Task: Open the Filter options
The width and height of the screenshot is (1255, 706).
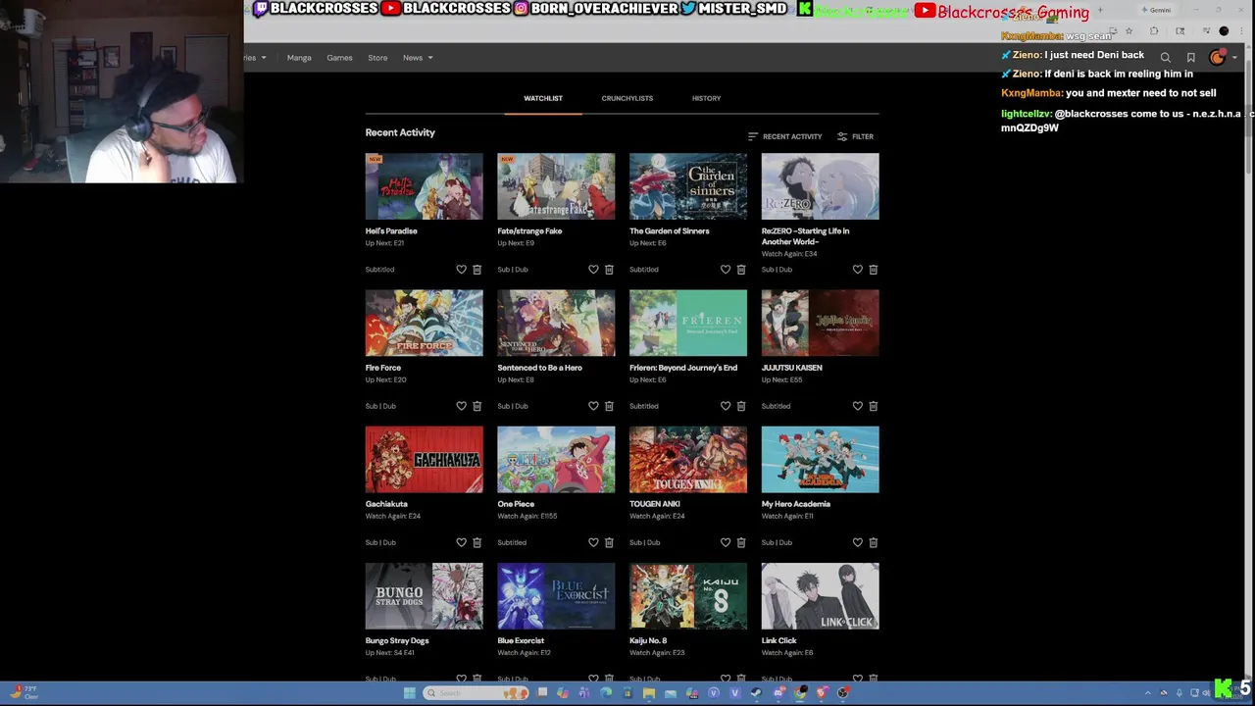Action: [855, 136]
